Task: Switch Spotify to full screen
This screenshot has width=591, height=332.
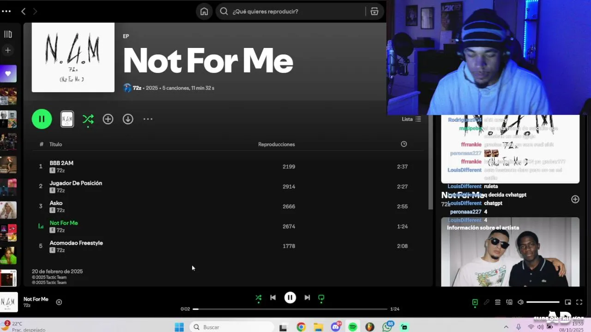Action: point(579,302)
